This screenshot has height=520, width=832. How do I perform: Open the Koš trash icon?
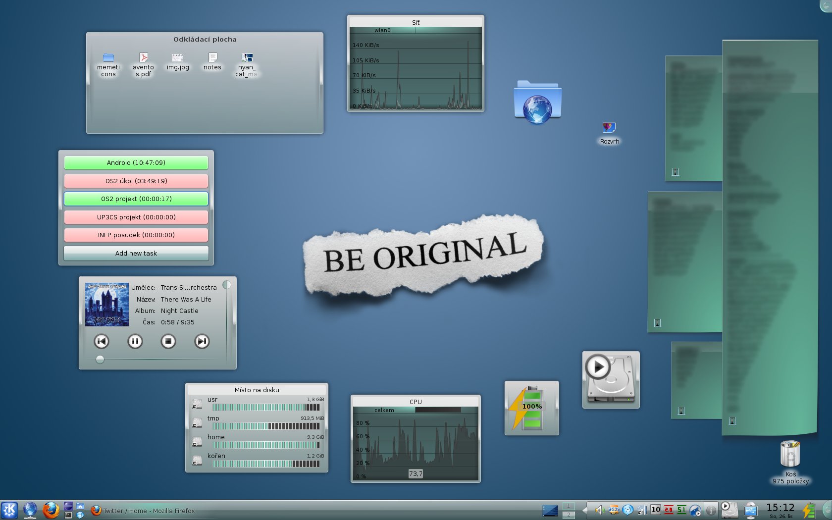click(x=790, y=454)
